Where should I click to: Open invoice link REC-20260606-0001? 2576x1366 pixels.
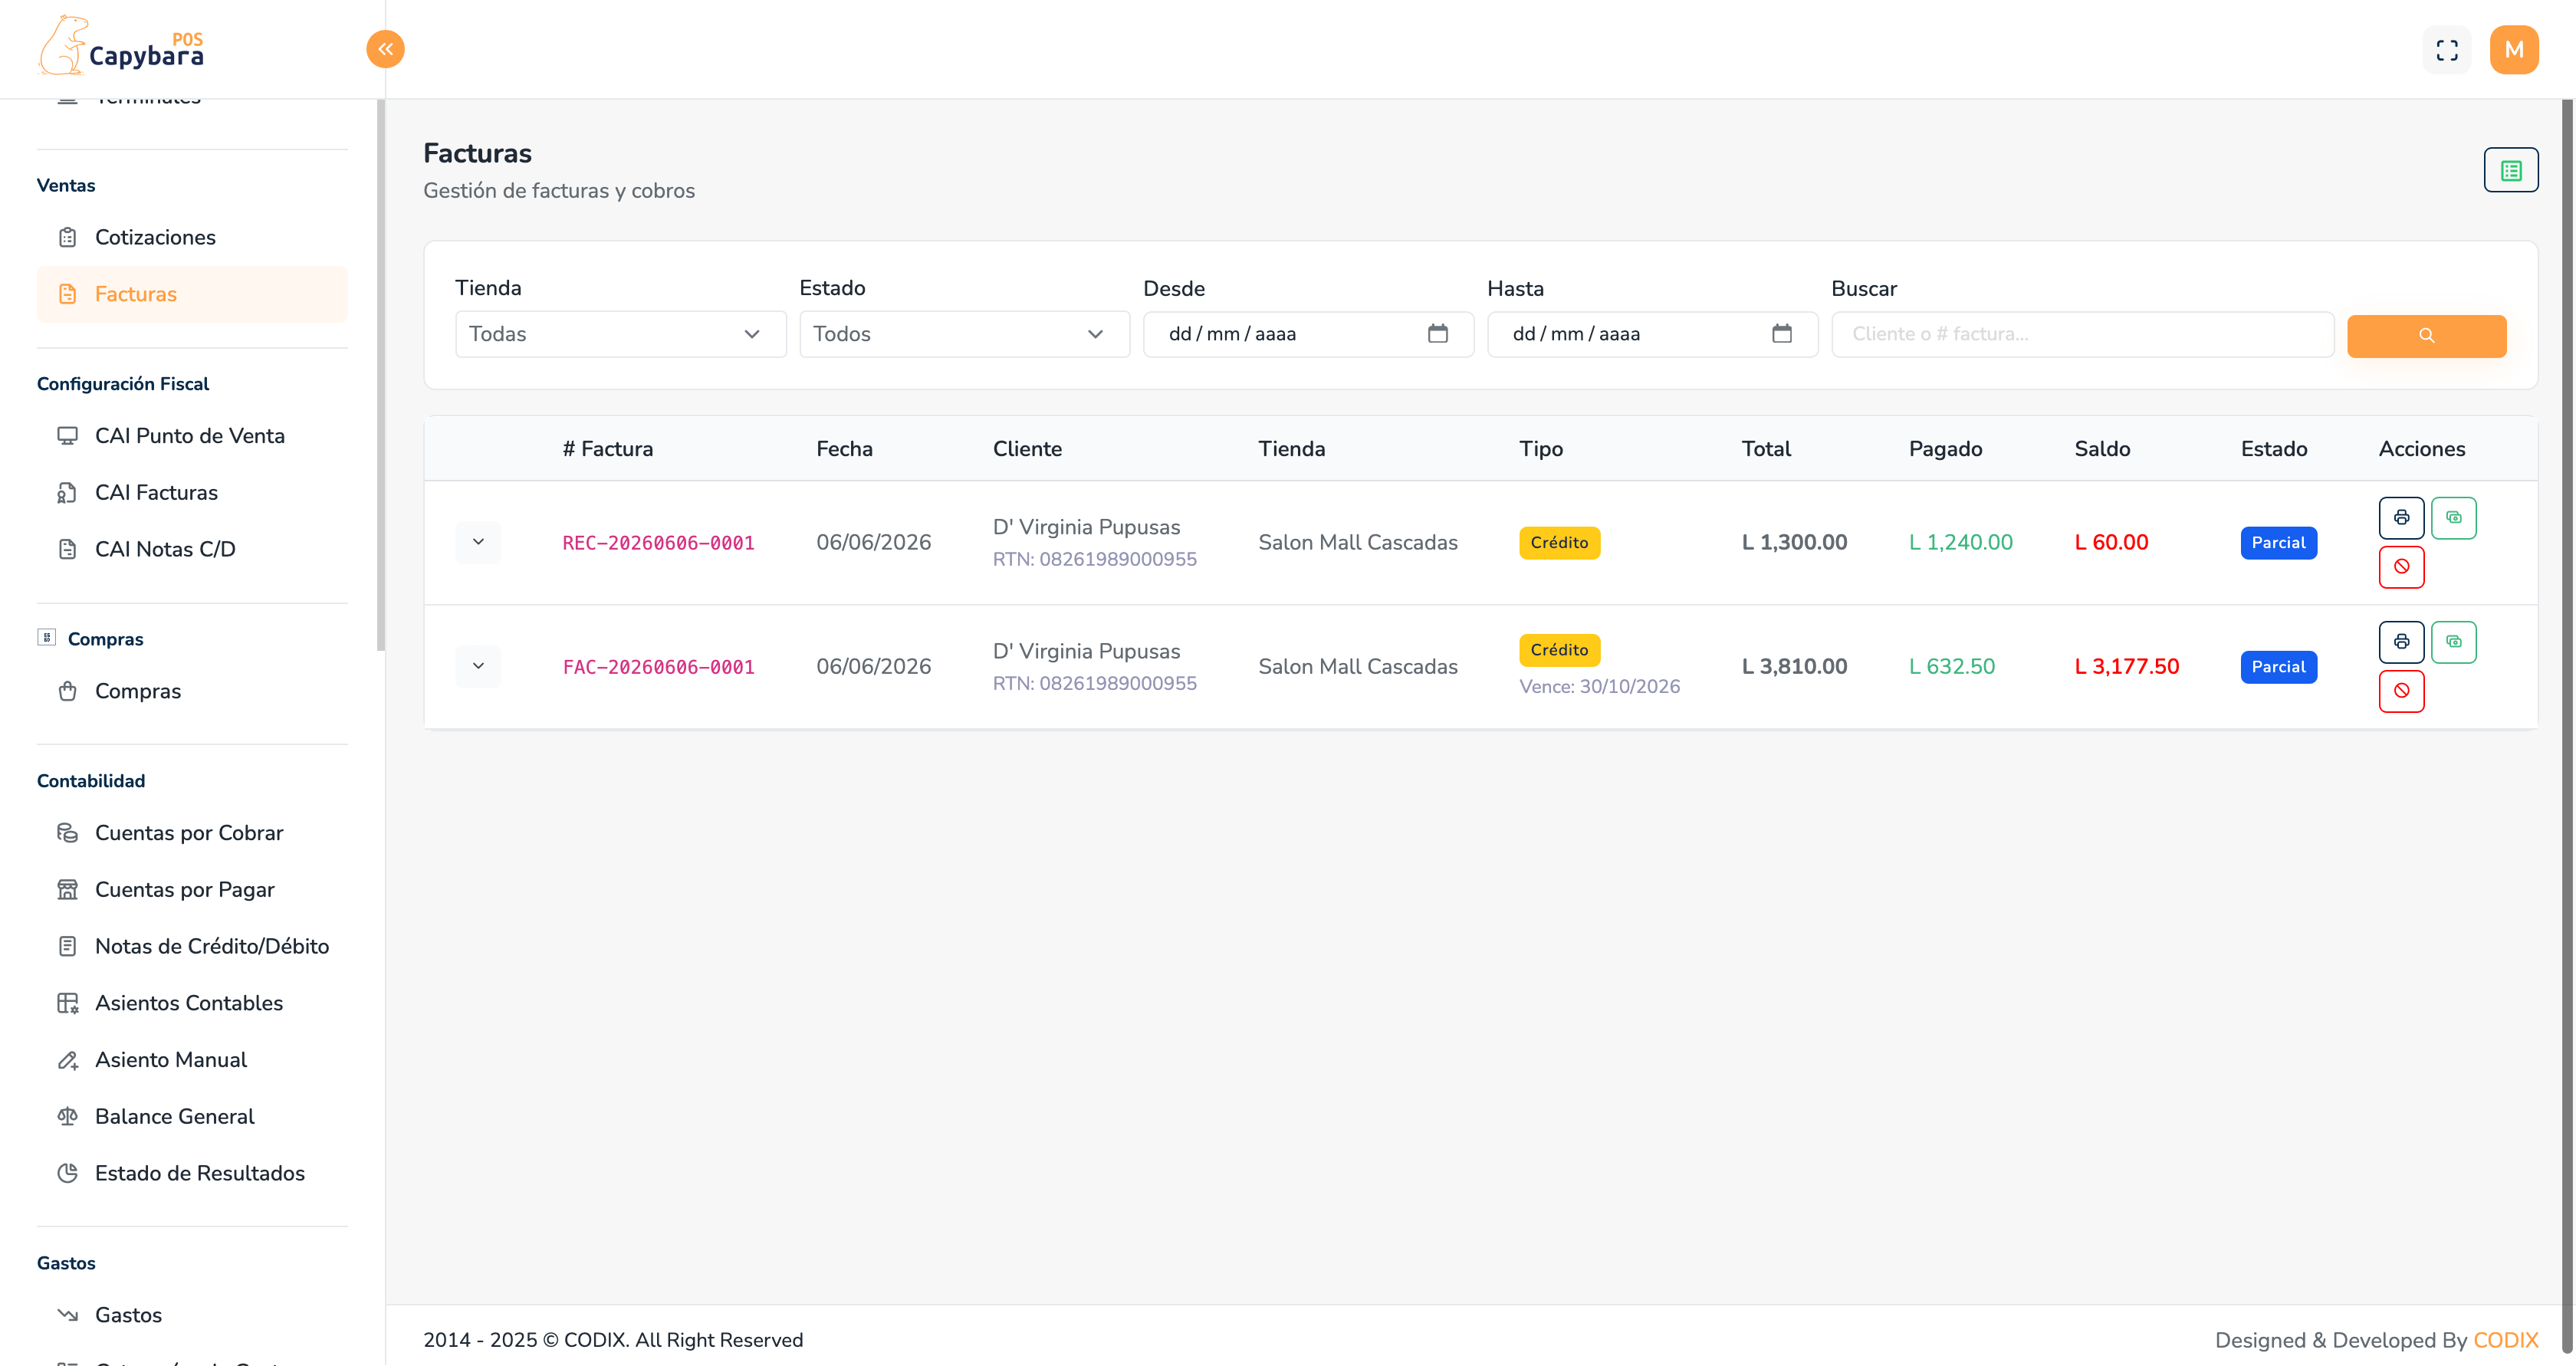pos(658,543)
